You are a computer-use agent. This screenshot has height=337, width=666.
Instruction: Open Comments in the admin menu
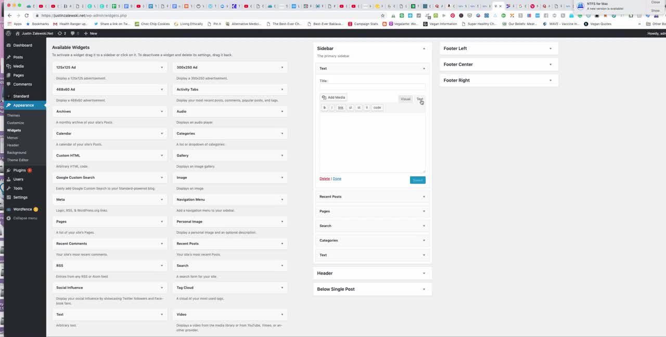[x=22, y=84]
